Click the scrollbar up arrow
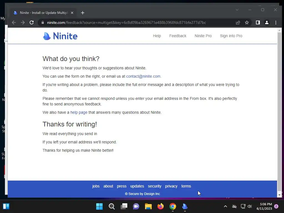 279,30
